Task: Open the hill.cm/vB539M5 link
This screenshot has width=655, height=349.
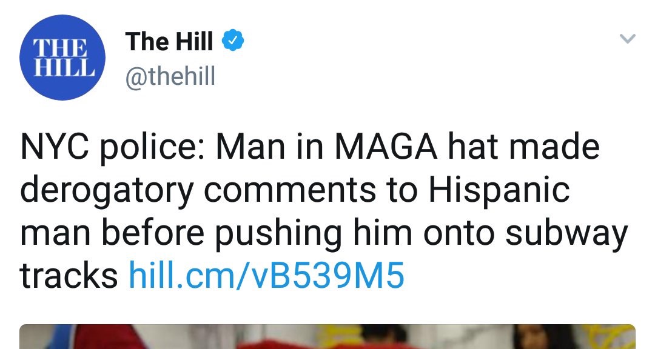Action: pyautogui.click(x=266, y=276)
